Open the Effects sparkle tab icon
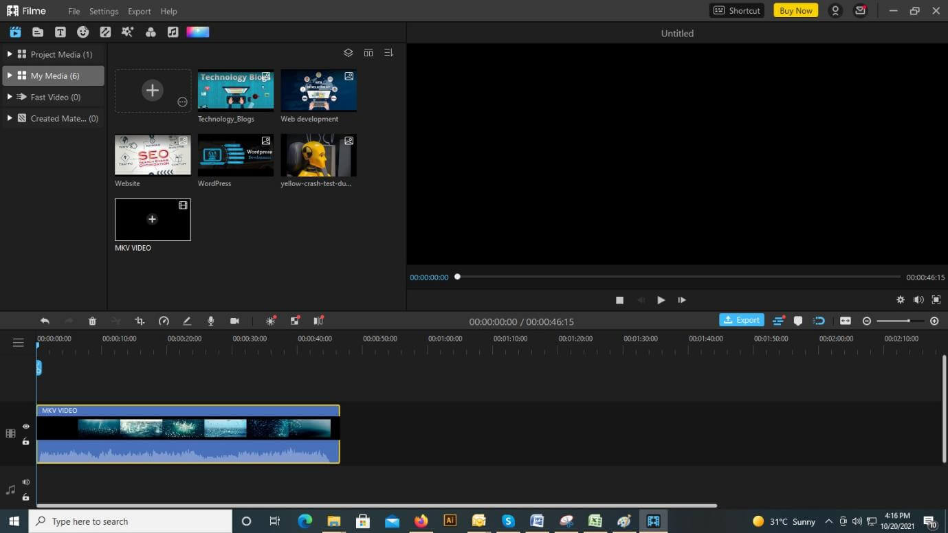 coord(127,32)
